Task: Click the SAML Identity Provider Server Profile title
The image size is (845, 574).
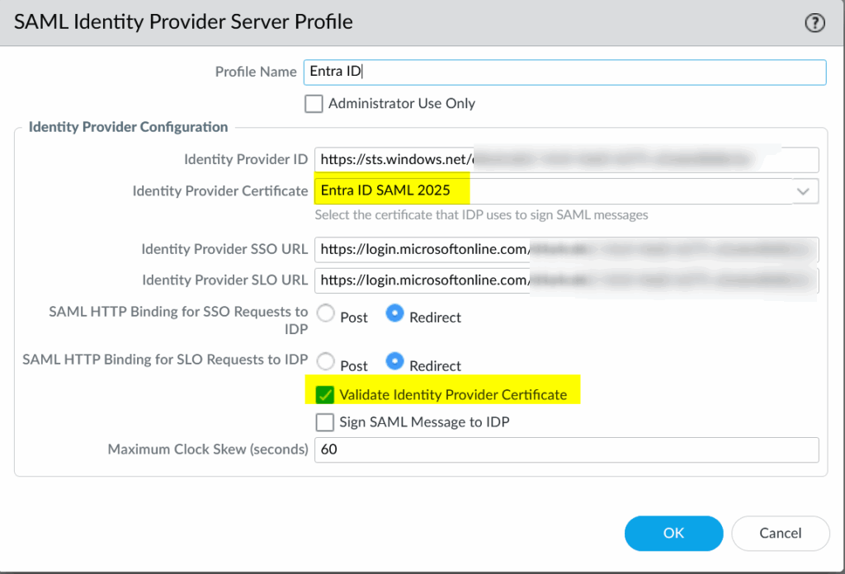Action: point(184,22)
